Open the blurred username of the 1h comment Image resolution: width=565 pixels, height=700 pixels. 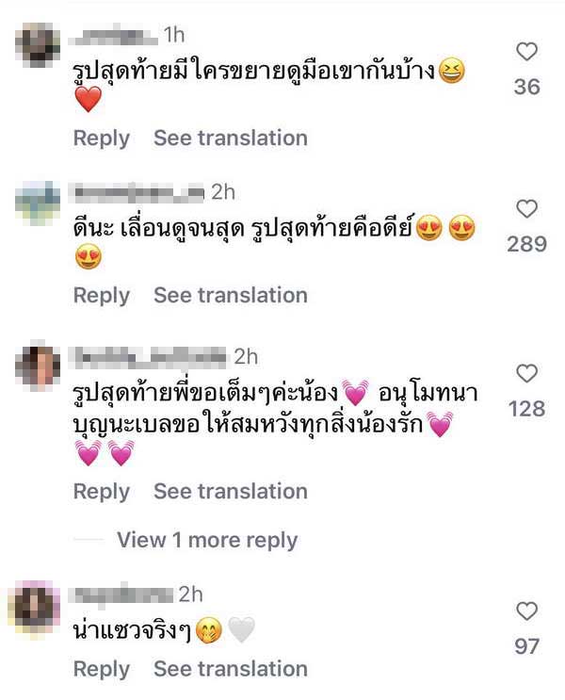[x=113, y=35]
